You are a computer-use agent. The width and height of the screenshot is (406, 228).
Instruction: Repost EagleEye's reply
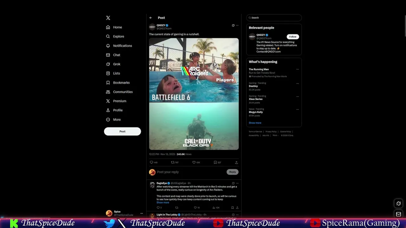click(x=177, y=208)
